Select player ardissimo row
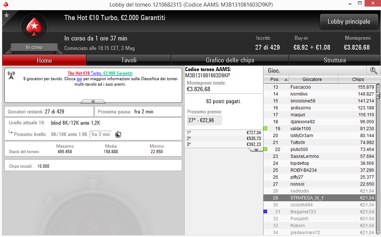381x237 pixels. 319,108
